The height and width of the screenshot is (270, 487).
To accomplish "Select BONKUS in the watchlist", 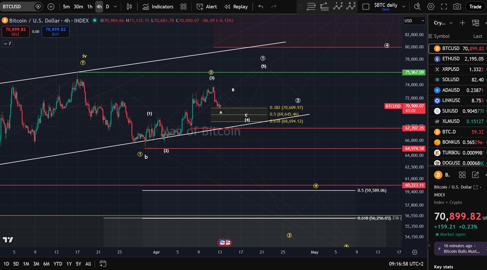I will pyautogui.click(x=458, y=142).
